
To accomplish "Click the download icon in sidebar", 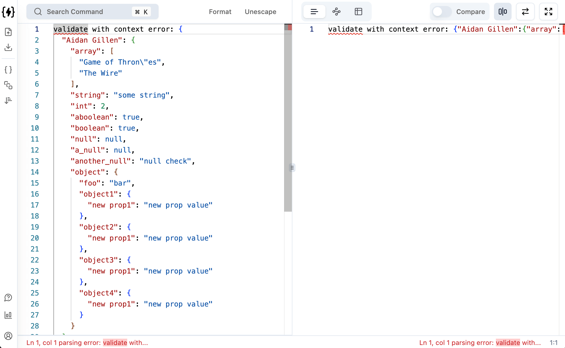I will (x=8, y=48).
